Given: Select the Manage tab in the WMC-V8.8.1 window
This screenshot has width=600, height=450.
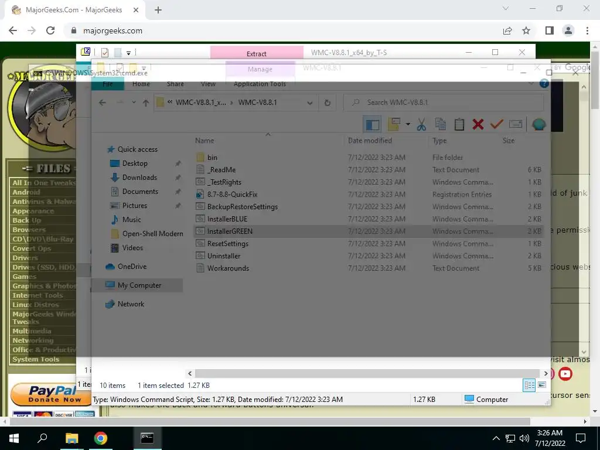Looking at the screenshot, I should tap(260, 69).
